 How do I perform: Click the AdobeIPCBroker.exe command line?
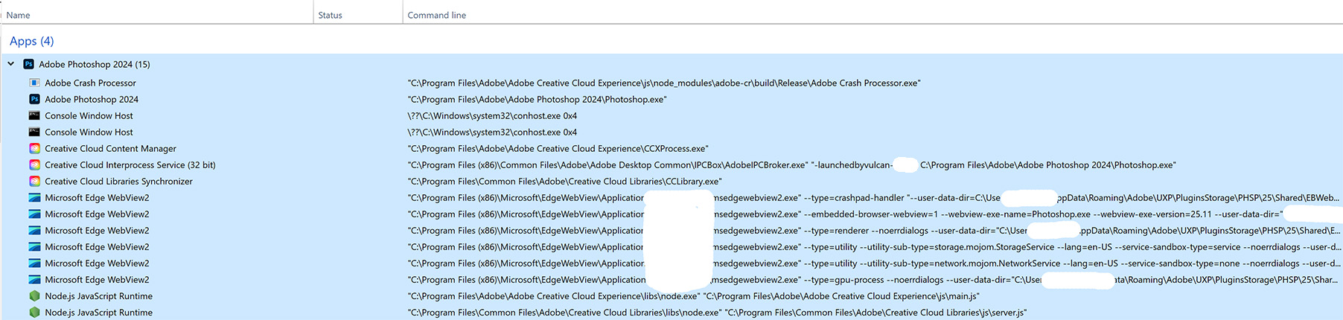click(792, 164)
